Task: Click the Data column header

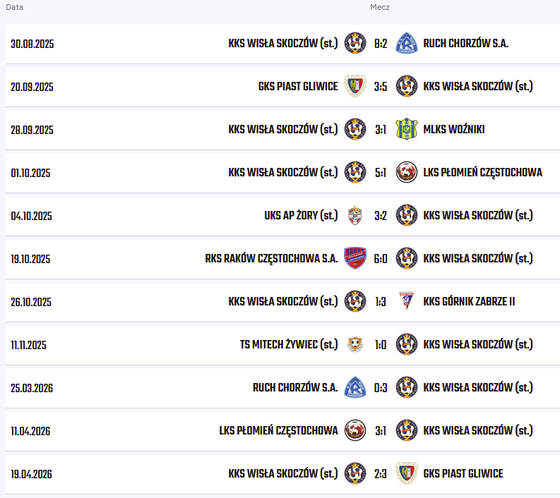Action: pos(15,7)
